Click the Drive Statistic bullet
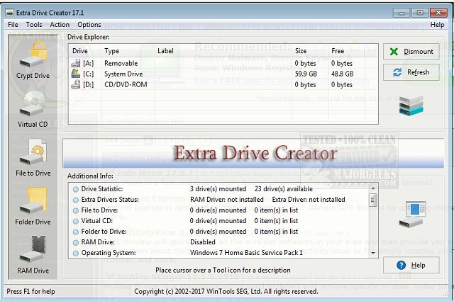 [x=76, y=189]
